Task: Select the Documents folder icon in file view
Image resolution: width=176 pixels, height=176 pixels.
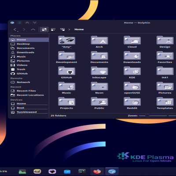Action: click(99, 55)
